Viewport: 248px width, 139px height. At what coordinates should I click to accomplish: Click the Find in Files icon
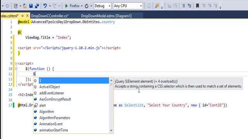pos(157,6)
